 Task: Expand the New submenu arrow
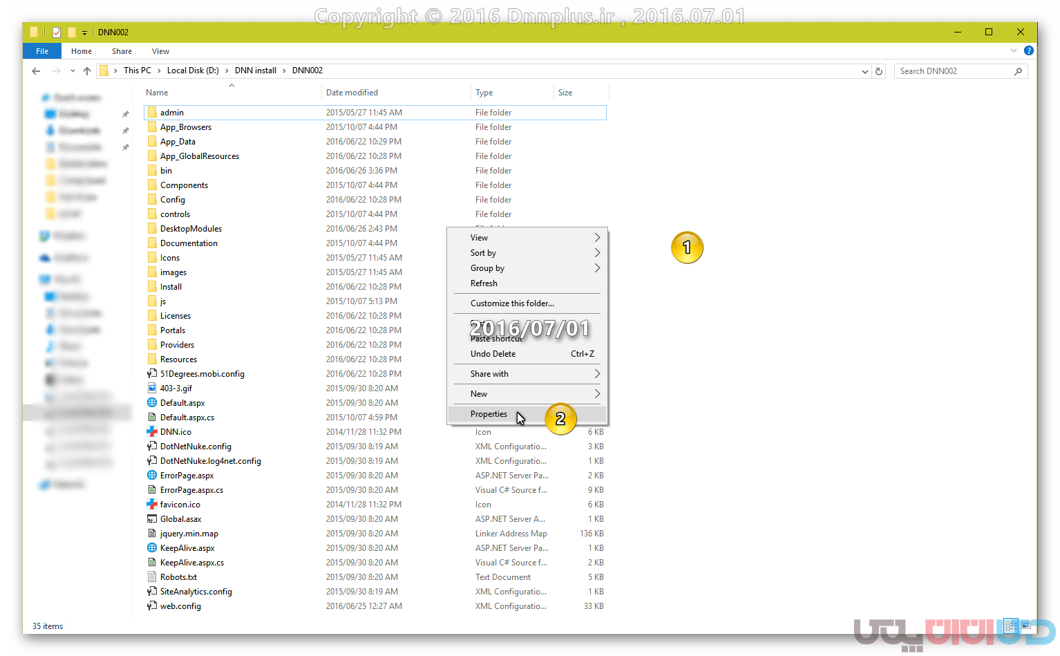coord(597,394)
